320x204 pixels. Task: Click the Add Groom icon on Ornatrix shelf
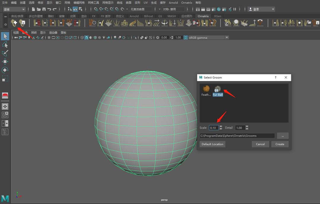(x=14, y=23)
